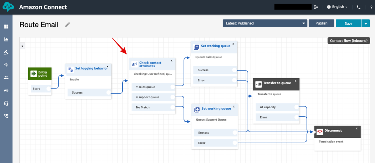Open the Dashboard icon in the sidebar
The image size is (375, 163).
pyautogui.click(x=6, y=26)
